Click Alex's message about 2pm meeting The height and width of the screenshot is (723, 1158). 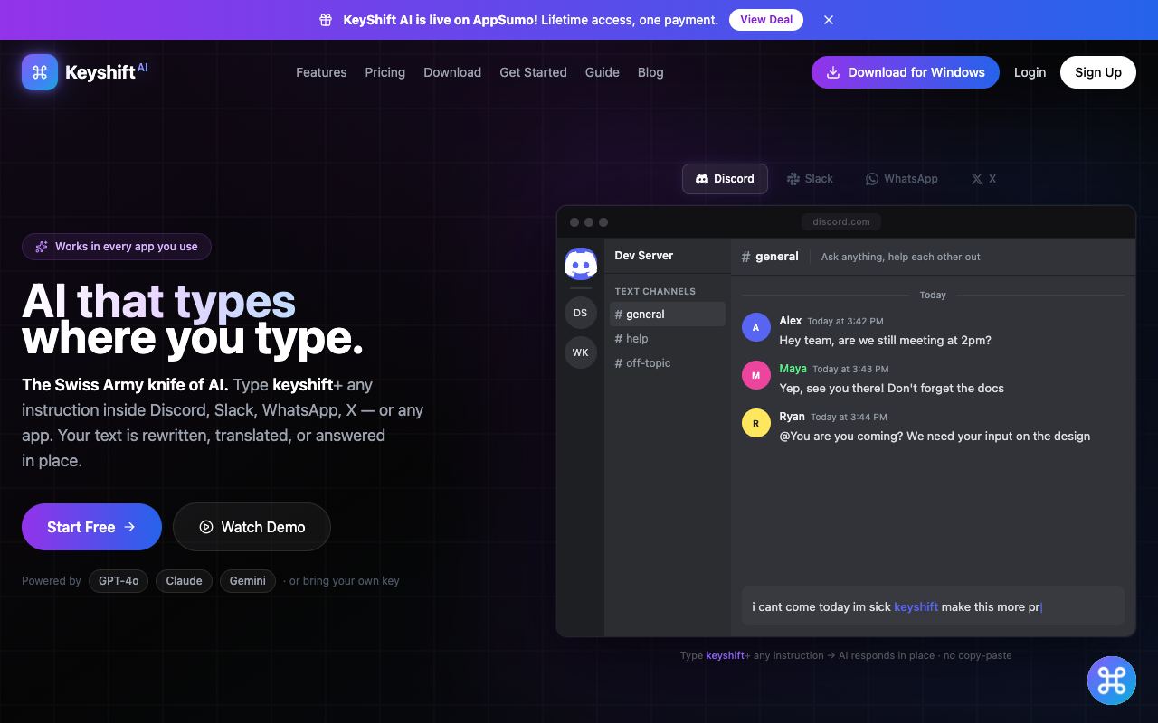coord(886,341)
